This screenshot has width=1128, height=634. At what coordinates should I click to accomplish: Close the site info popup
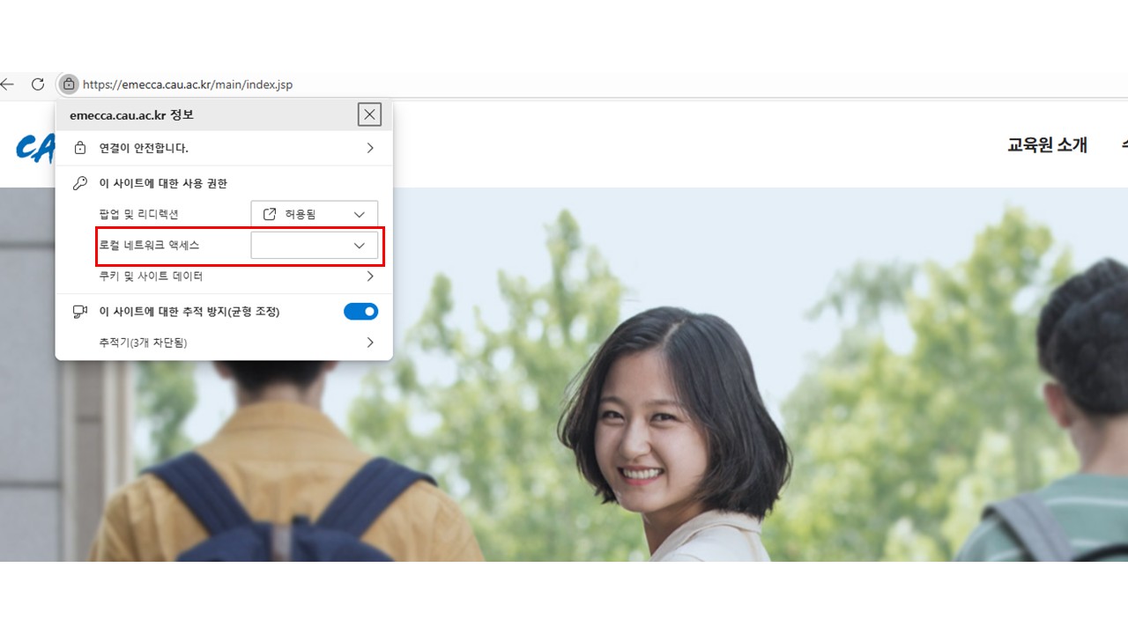pyautogui.click(x=369, y=114)
